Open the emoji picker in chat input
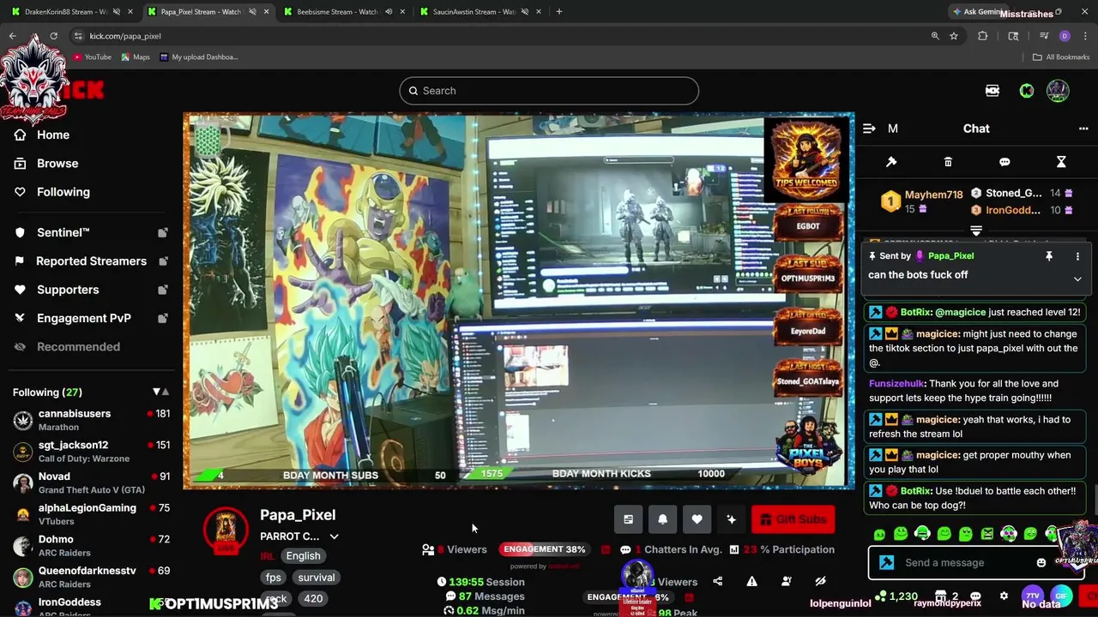The width and height of the screenshot is (1098, 617). coord(1041,563)
